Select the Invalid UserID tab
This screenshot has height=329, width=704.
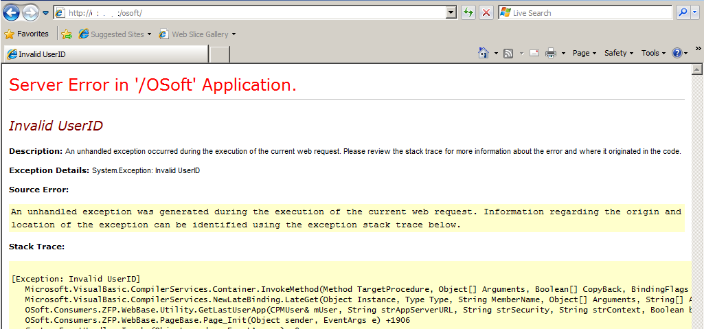point(106,54)
